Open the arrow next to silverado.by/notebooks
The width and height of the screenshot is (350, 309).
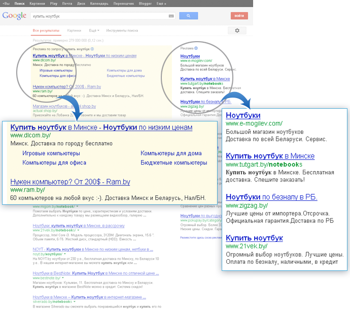click(75, 301)
